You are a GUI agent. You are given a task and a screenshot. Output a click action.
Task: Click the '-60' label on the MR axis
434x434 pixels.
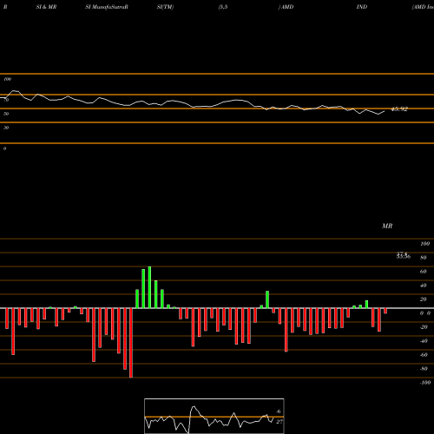pos(424,355)
